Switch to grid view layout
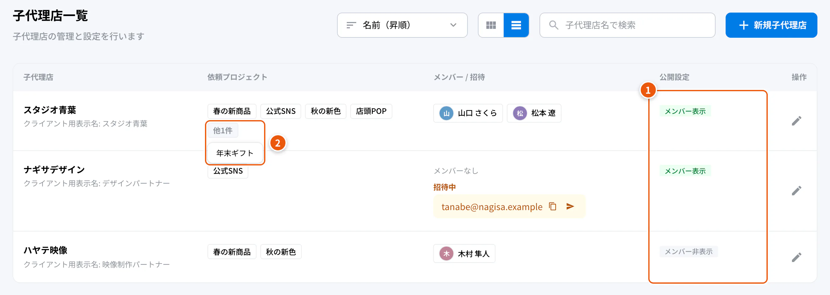Image resolution: width=830 pixels, height=295 pixels. [x=491, y=25]
